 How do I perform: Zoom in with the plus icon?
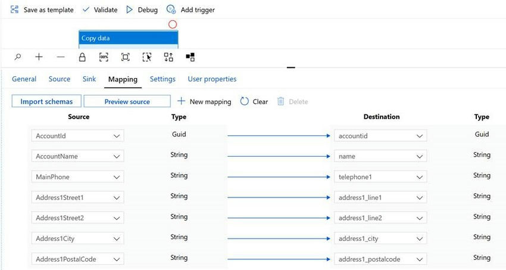point(39,57)
